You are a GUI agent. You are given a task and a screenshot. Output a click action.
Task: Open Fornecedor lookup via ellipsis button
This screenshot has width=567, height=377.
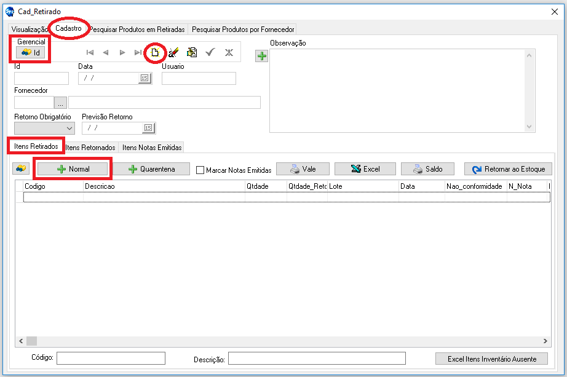[61, 103]
